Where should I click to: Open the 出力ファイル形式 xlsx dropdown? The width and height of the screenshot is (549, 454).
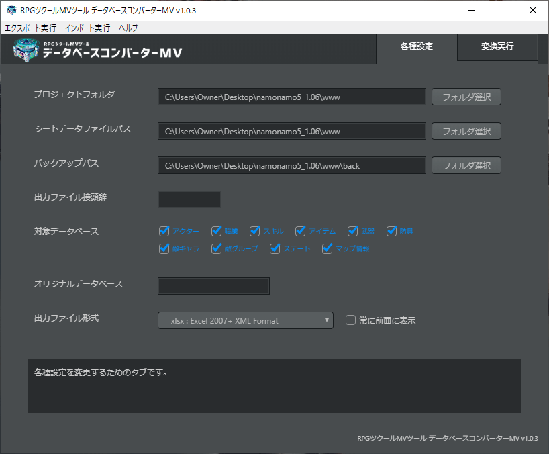[246, 320]
